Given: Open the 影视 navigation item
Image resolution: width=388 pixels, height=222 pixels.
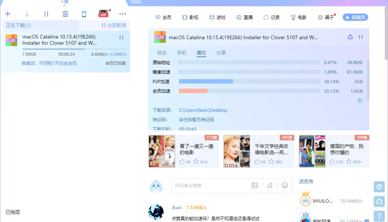Looking at the screenshot, I should [190, 17].
